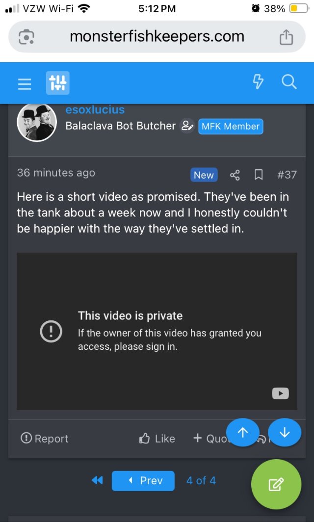
Task: Tap Safari share icon in address bar
Action: (286, 37)
